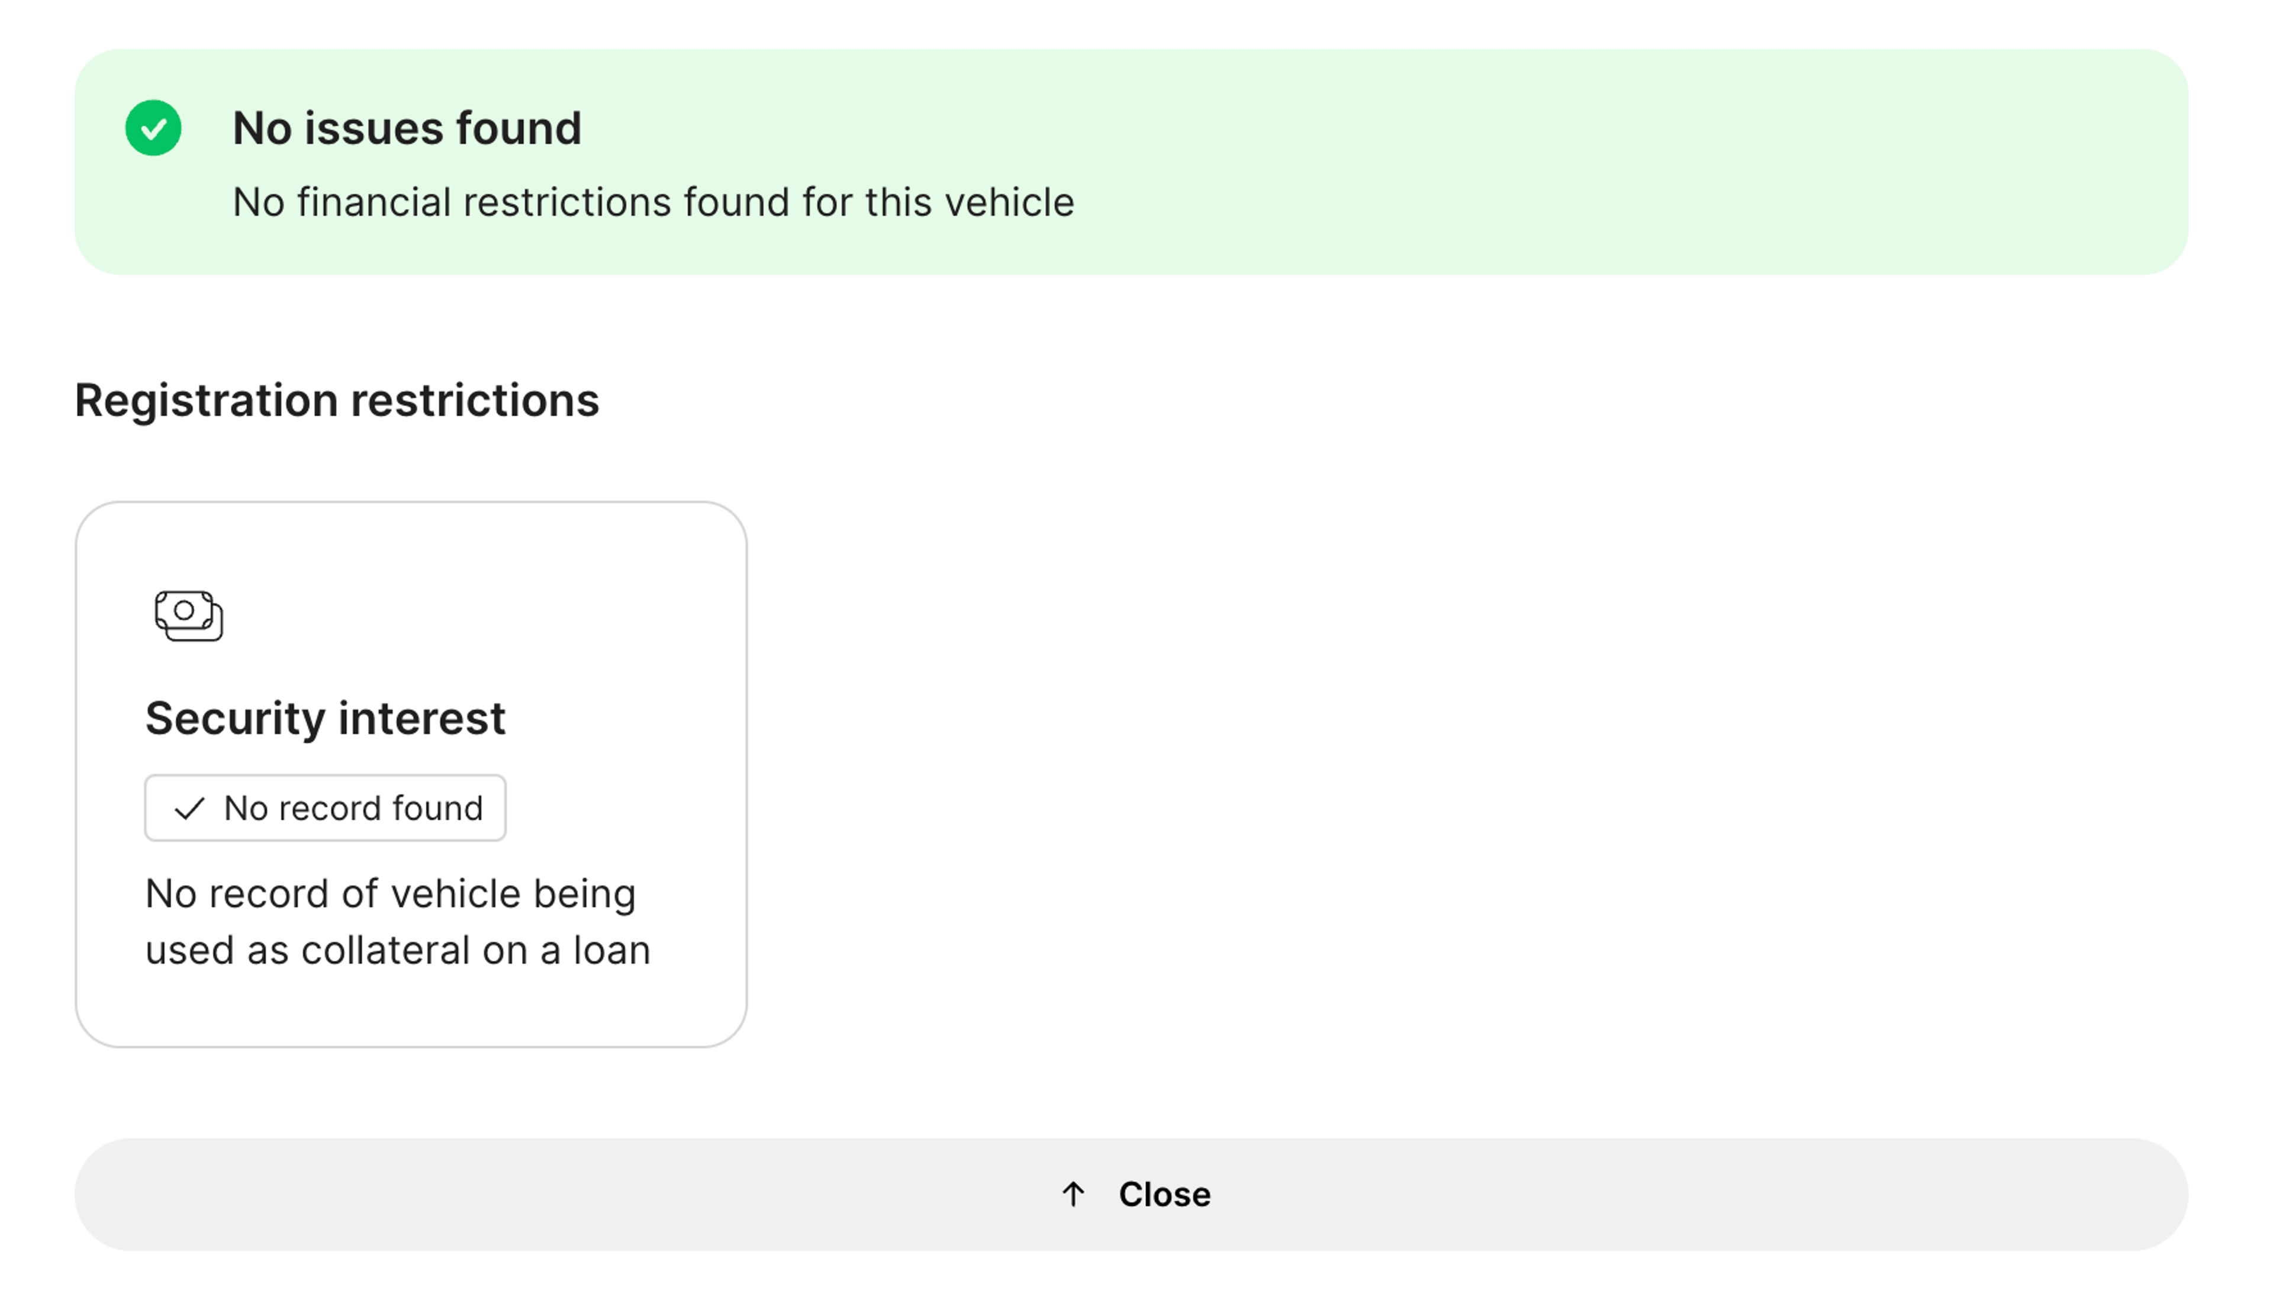Click the word 'issues' in the banner heading
The image size is (2273, 1316).
(x=372, y=128)
